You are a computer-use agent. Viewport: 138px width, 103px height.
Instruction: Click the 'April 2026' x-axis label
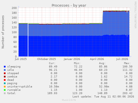(97, 59)
